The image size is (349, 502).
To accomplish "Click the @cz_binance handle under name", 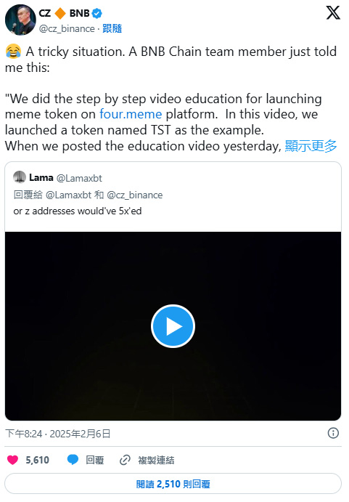I will tap(67, 28).
